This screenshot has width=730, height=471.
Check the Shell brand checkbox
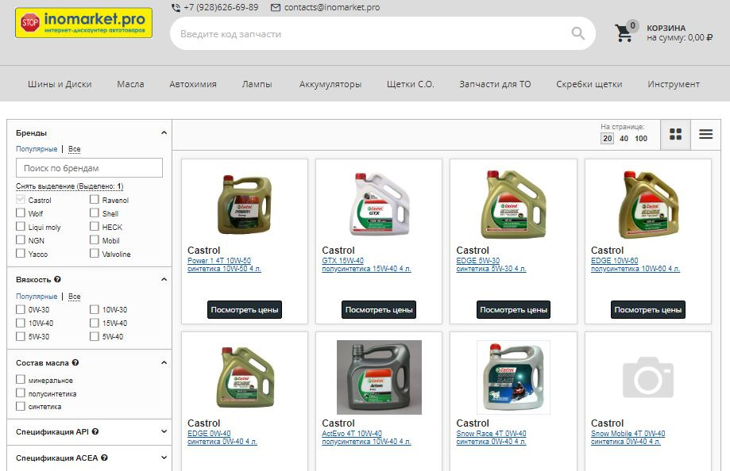pyautogui.click(x=95, y=213)
